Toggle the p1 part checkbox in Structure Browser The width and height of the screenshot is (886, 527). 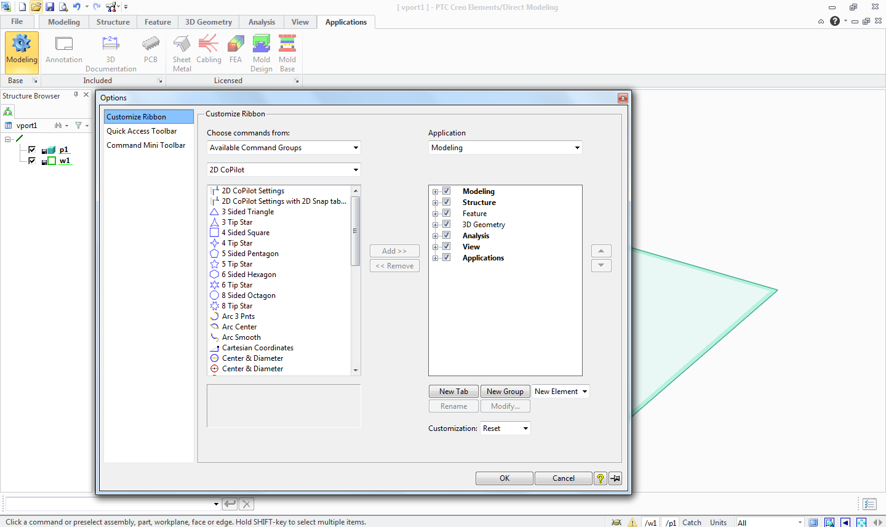[x=32, y=150]
